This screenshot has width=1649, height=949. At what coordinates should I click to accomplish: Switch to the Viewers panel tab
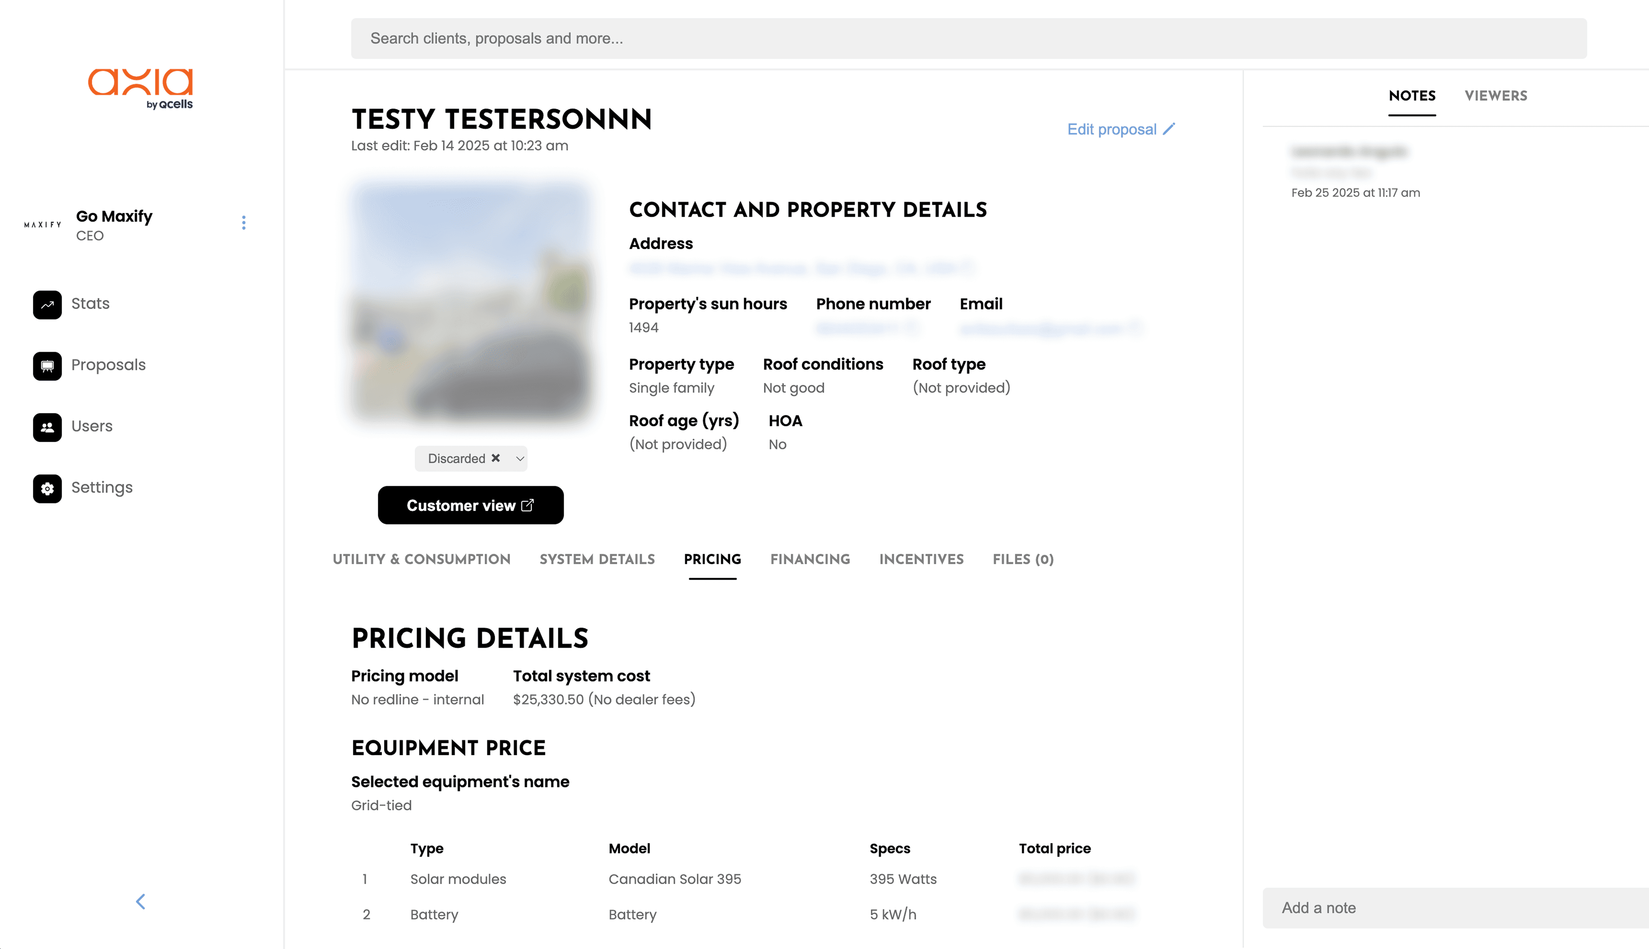point(1496,96)
